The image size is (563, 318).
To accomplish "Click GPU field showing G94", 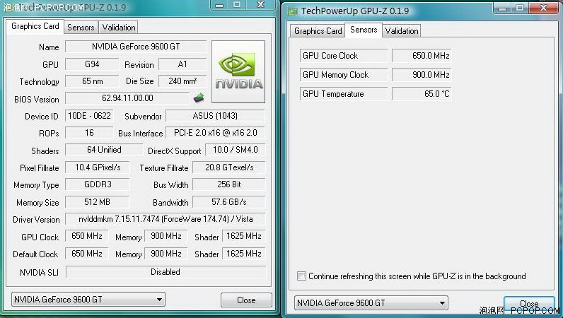I will (x=92, y=64).
